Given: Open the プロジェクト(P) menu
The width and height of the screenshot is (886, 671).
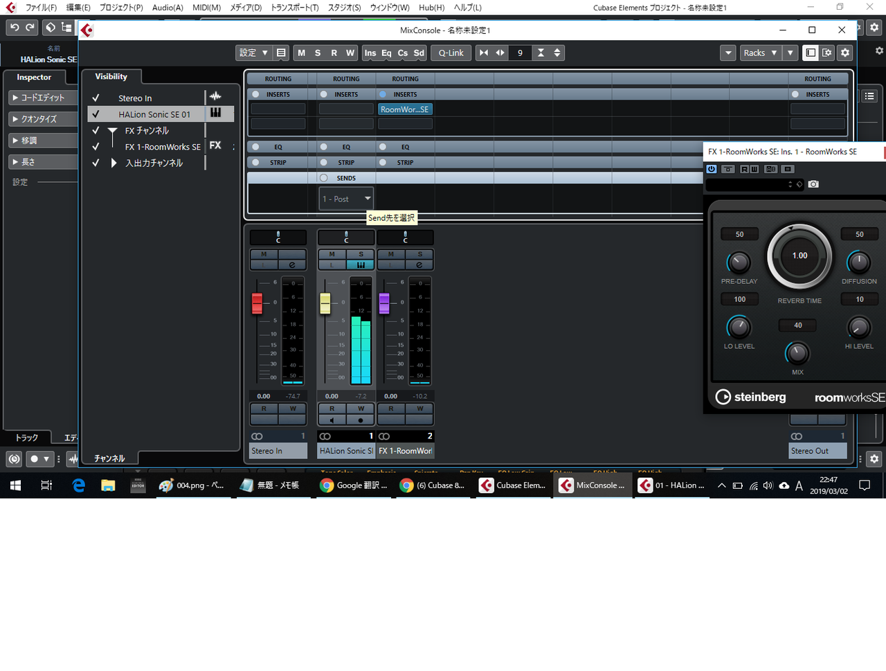Looking at the screenshot, I should pyautogui.click(x=121, y=8).
